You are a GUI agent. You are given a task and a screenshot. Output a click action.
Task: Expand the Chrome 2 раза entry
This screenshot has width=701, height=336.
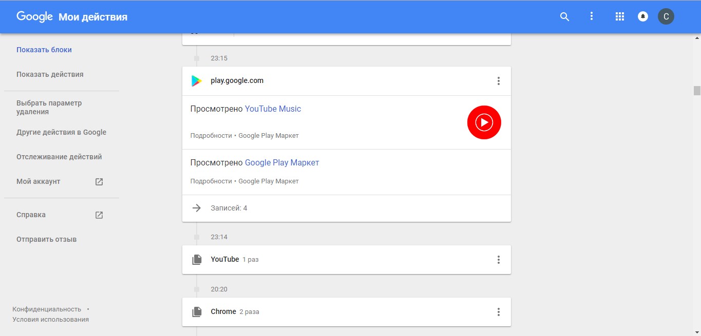[x=347, y=312]
